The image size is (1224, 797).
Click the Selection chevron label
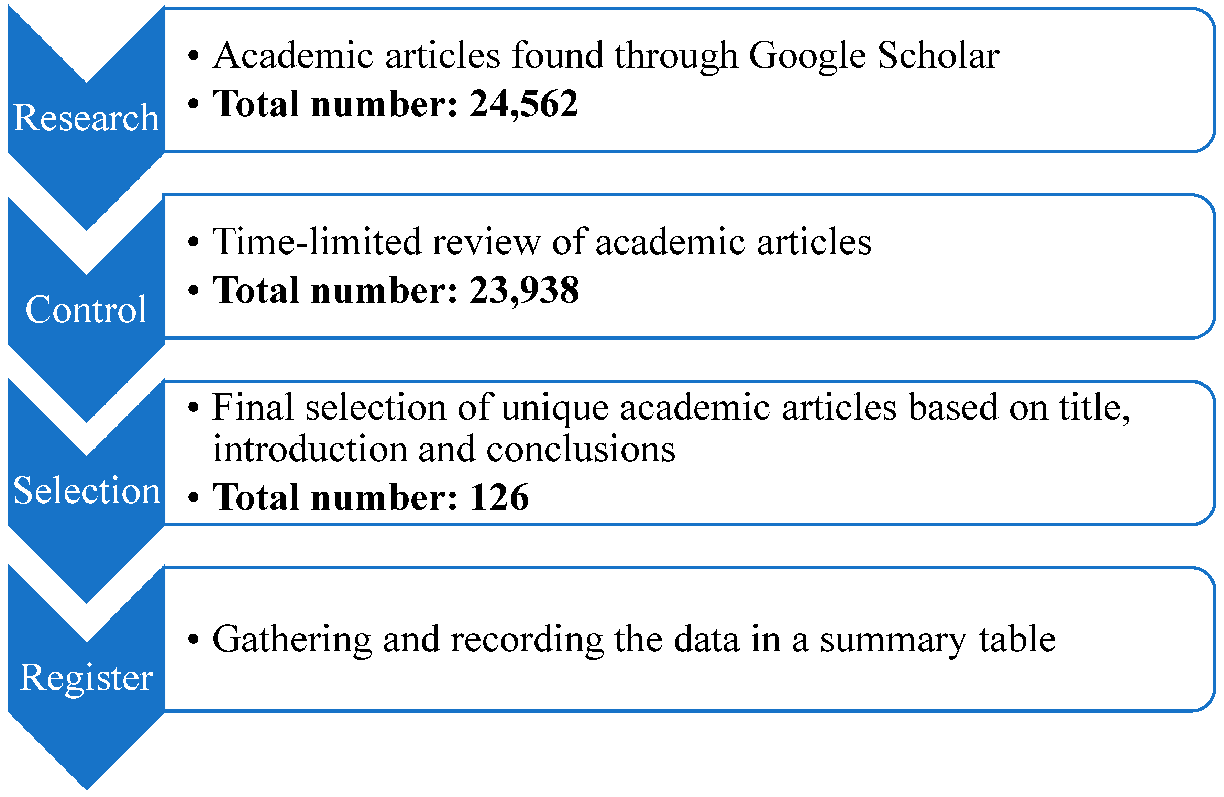(x=86, y=491)
